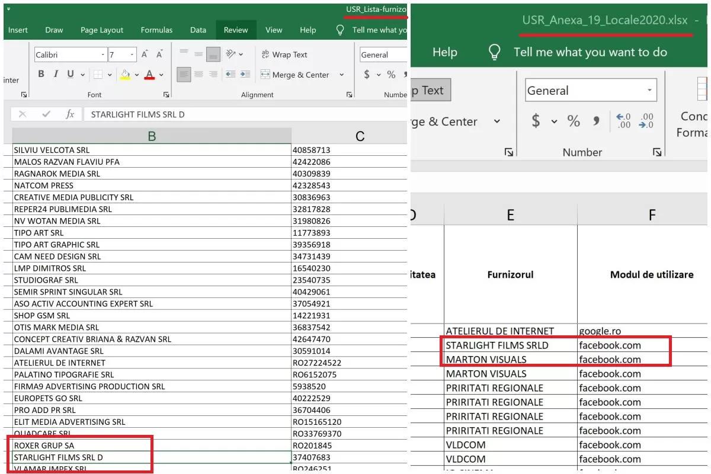This screenshot has height=474, width=711.
Task: Select cell google.ro in right window
Action: pyautogui.click(x=643, y=331)
